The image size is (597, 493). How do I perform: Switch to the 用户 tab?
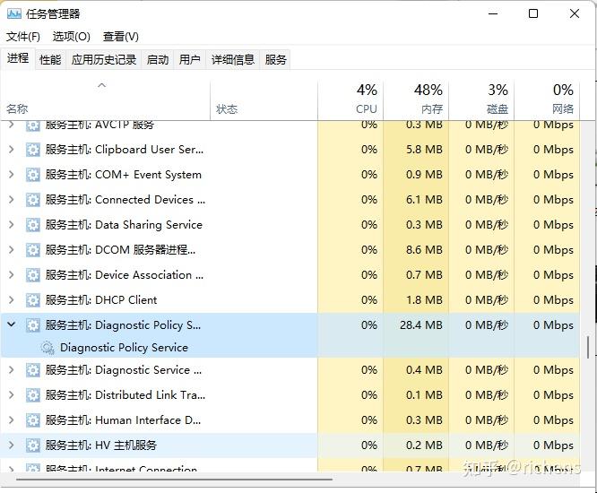[189, 60]
